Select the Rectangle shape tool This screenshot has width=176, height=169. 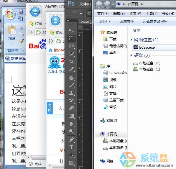point(71,163)
